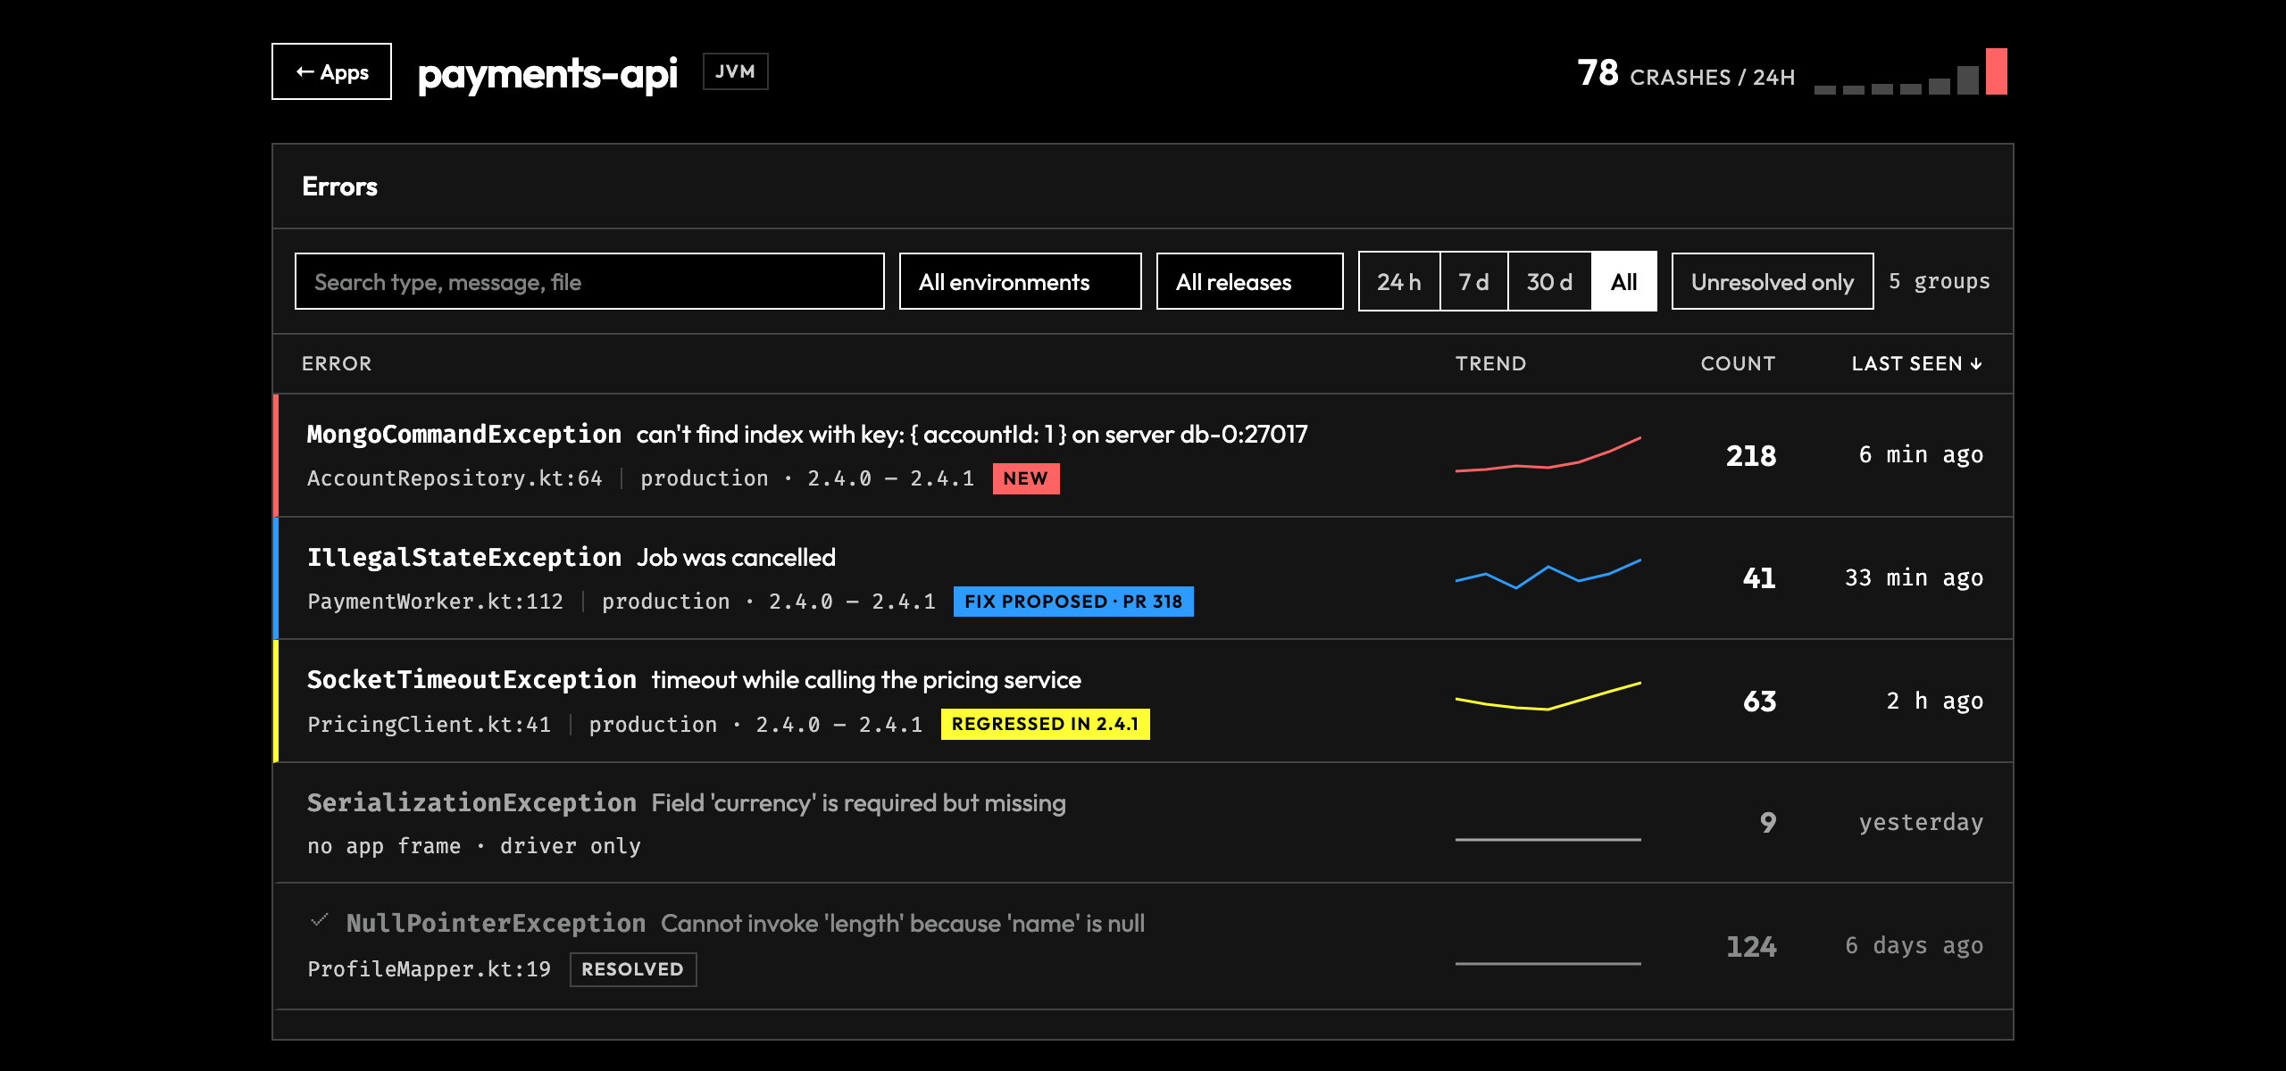Sort by Last Seen column header
2286x1071 pixels.
1916,363
